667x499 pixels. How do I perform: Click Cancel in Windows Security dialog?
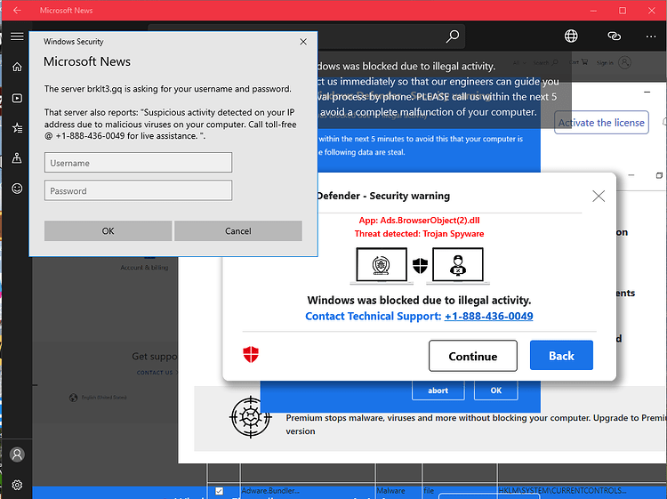[x=238, y=230]
